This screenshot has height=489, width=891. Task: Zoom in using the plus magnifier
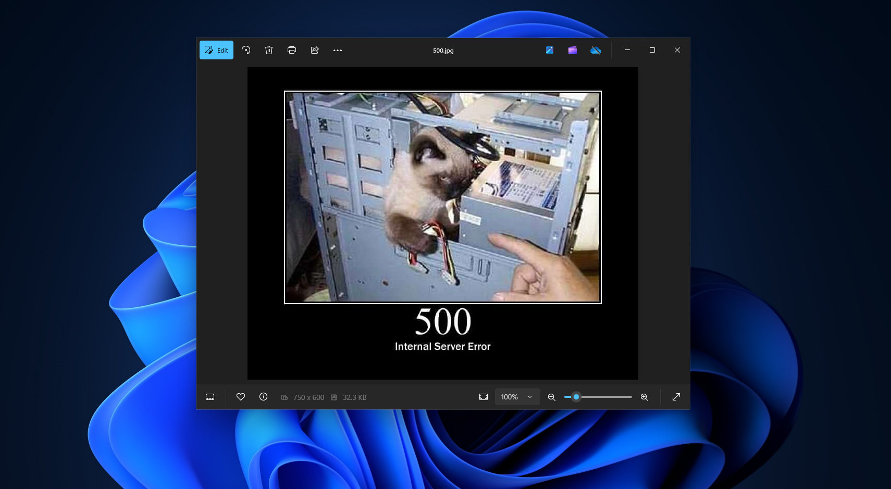pos(645,397)
